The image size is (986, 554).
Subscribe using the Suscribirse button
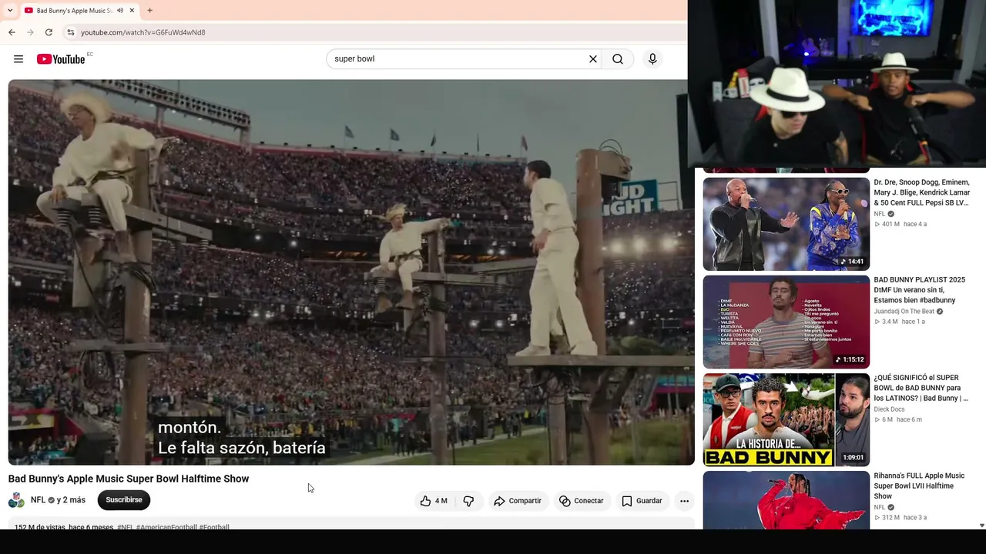pyautogui.click(x=124, y=500)
